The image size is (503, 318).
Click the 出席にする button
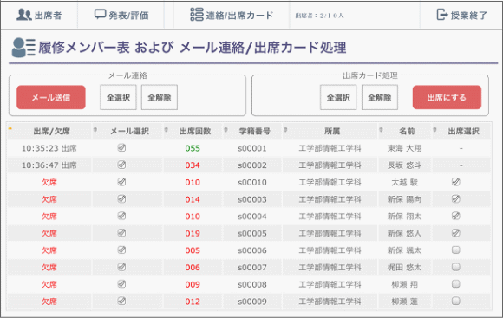point(447,97)
